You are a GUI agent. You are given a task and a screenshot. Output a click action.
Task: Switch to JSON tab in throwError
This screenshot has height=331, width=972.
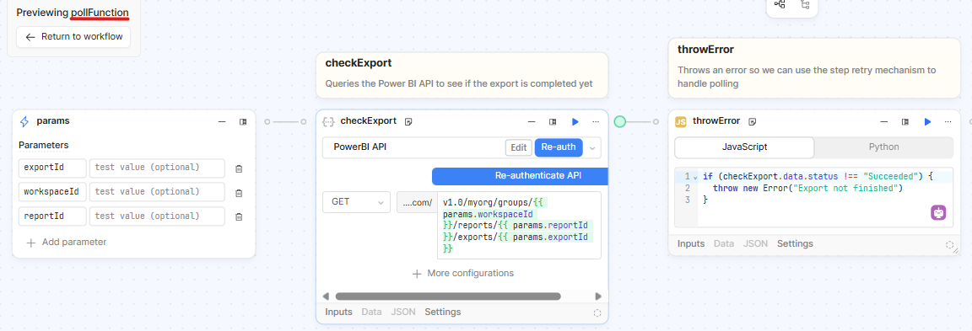pyautogui.click(x=756, y=243)
